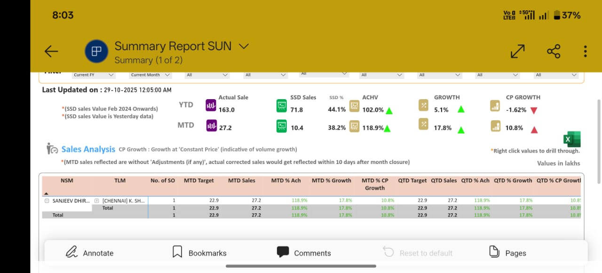Open the share options
The width and height of the screenshot is (602, 273).
coord(554,52)
